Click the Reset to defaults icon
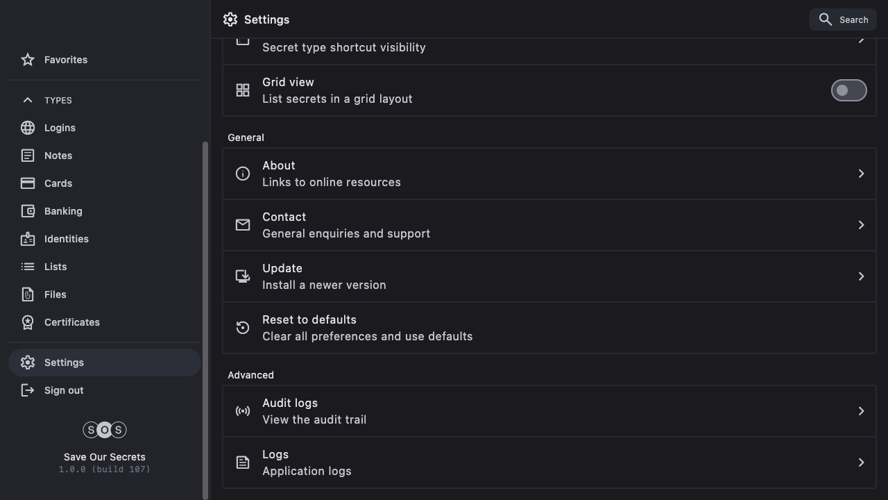The width and height of the screenshot is (888, 500). coord(243,328)
